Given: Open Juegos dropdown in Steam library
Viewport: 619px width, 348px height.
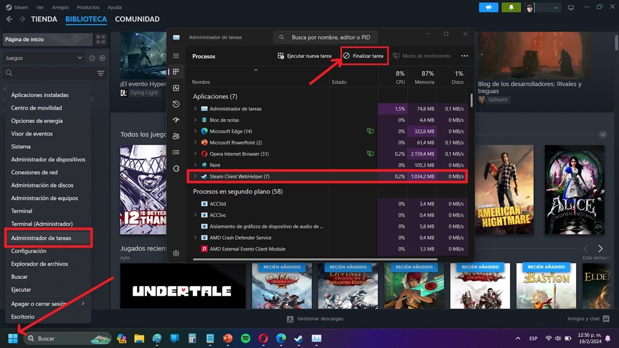Looking at the screenshot, I should 43,58.
